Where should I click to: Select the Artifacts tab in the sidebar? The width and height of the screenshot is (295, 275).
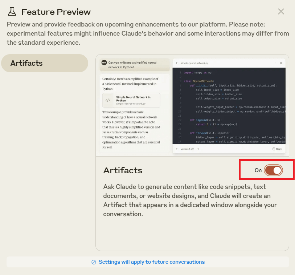point(45,63)
